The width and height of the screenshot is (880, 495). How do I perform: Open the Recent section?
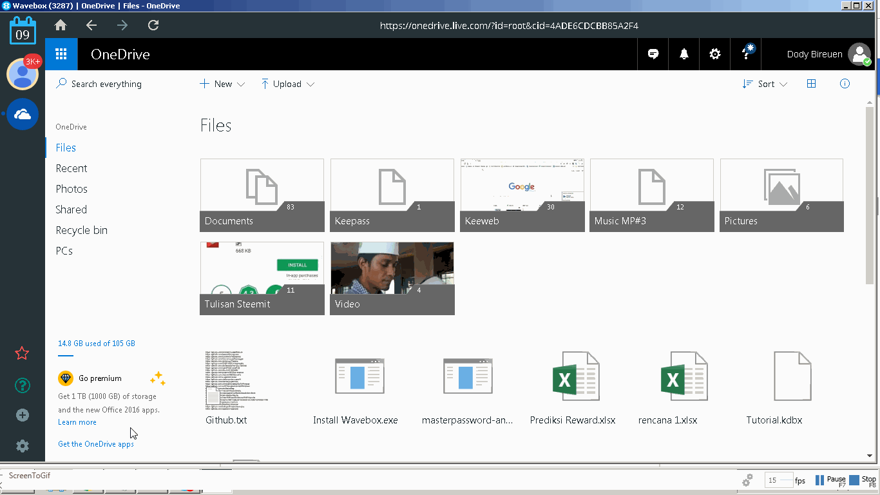click(72, 168)
